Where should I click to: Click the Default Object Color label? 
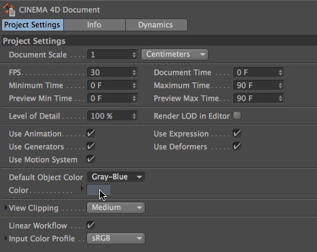click(46, 177)
